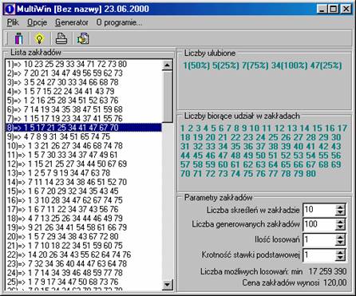This screenshot has height=296, width=356.
Task: Increase Krotność stawki podstawowej value
Action: [340, 252]
